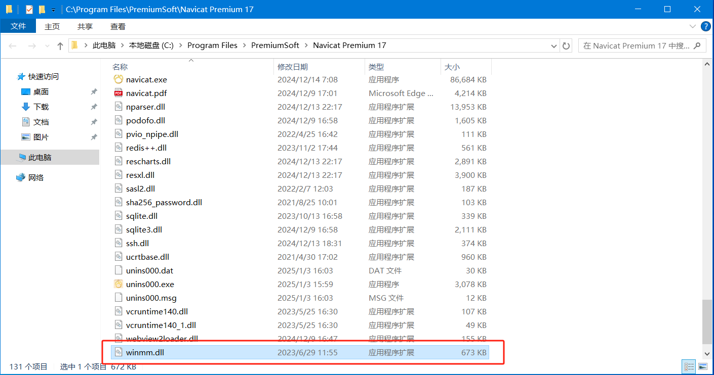The image size is (714, 375).
Task: Navigate to PremiumSoft in breadcrumb
Action: [x=275, y=45]
